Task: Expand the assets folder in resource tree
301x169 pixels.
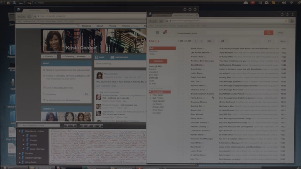Action: tap(24, 136)
